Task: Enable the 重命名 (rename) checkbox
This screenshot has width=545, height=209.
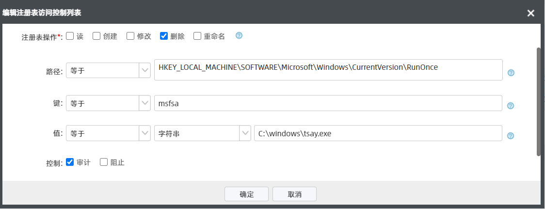Action: pos(197,36)
